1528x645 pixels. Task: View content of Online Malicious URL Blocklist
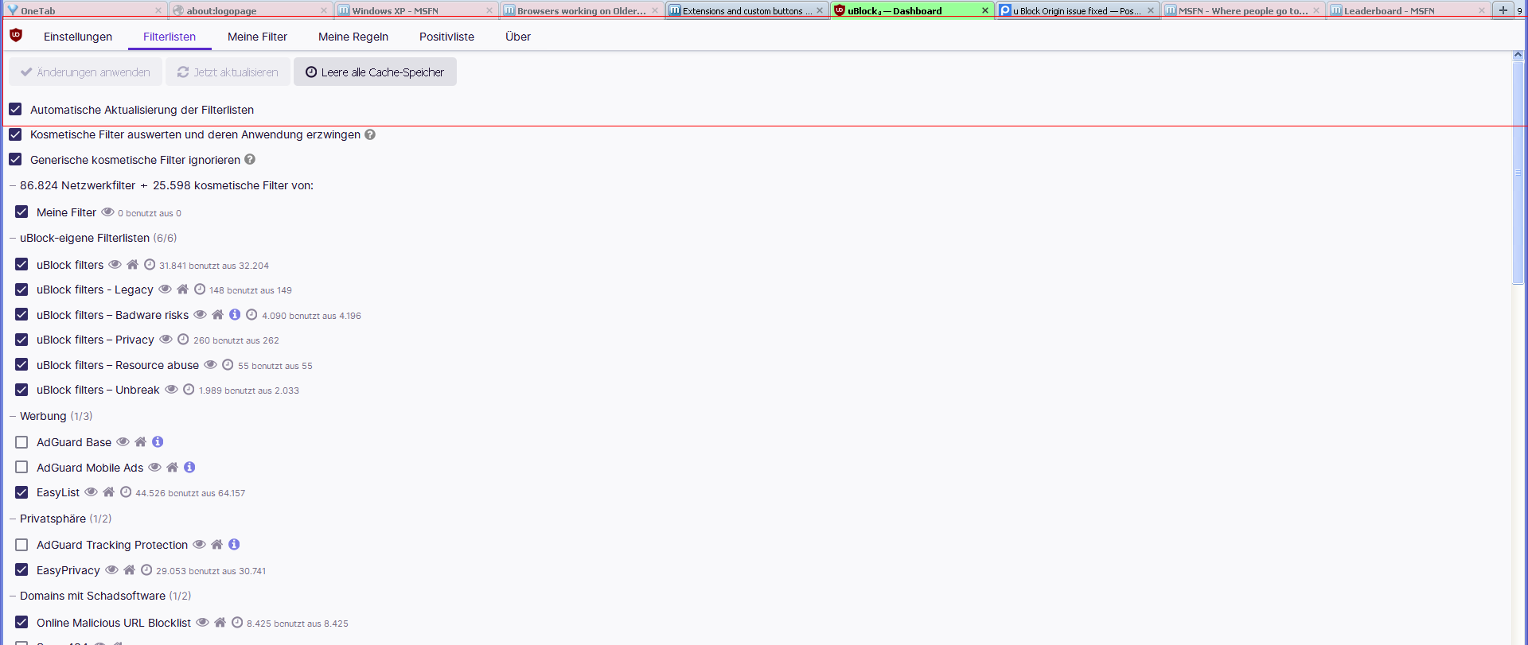[202, 622]
